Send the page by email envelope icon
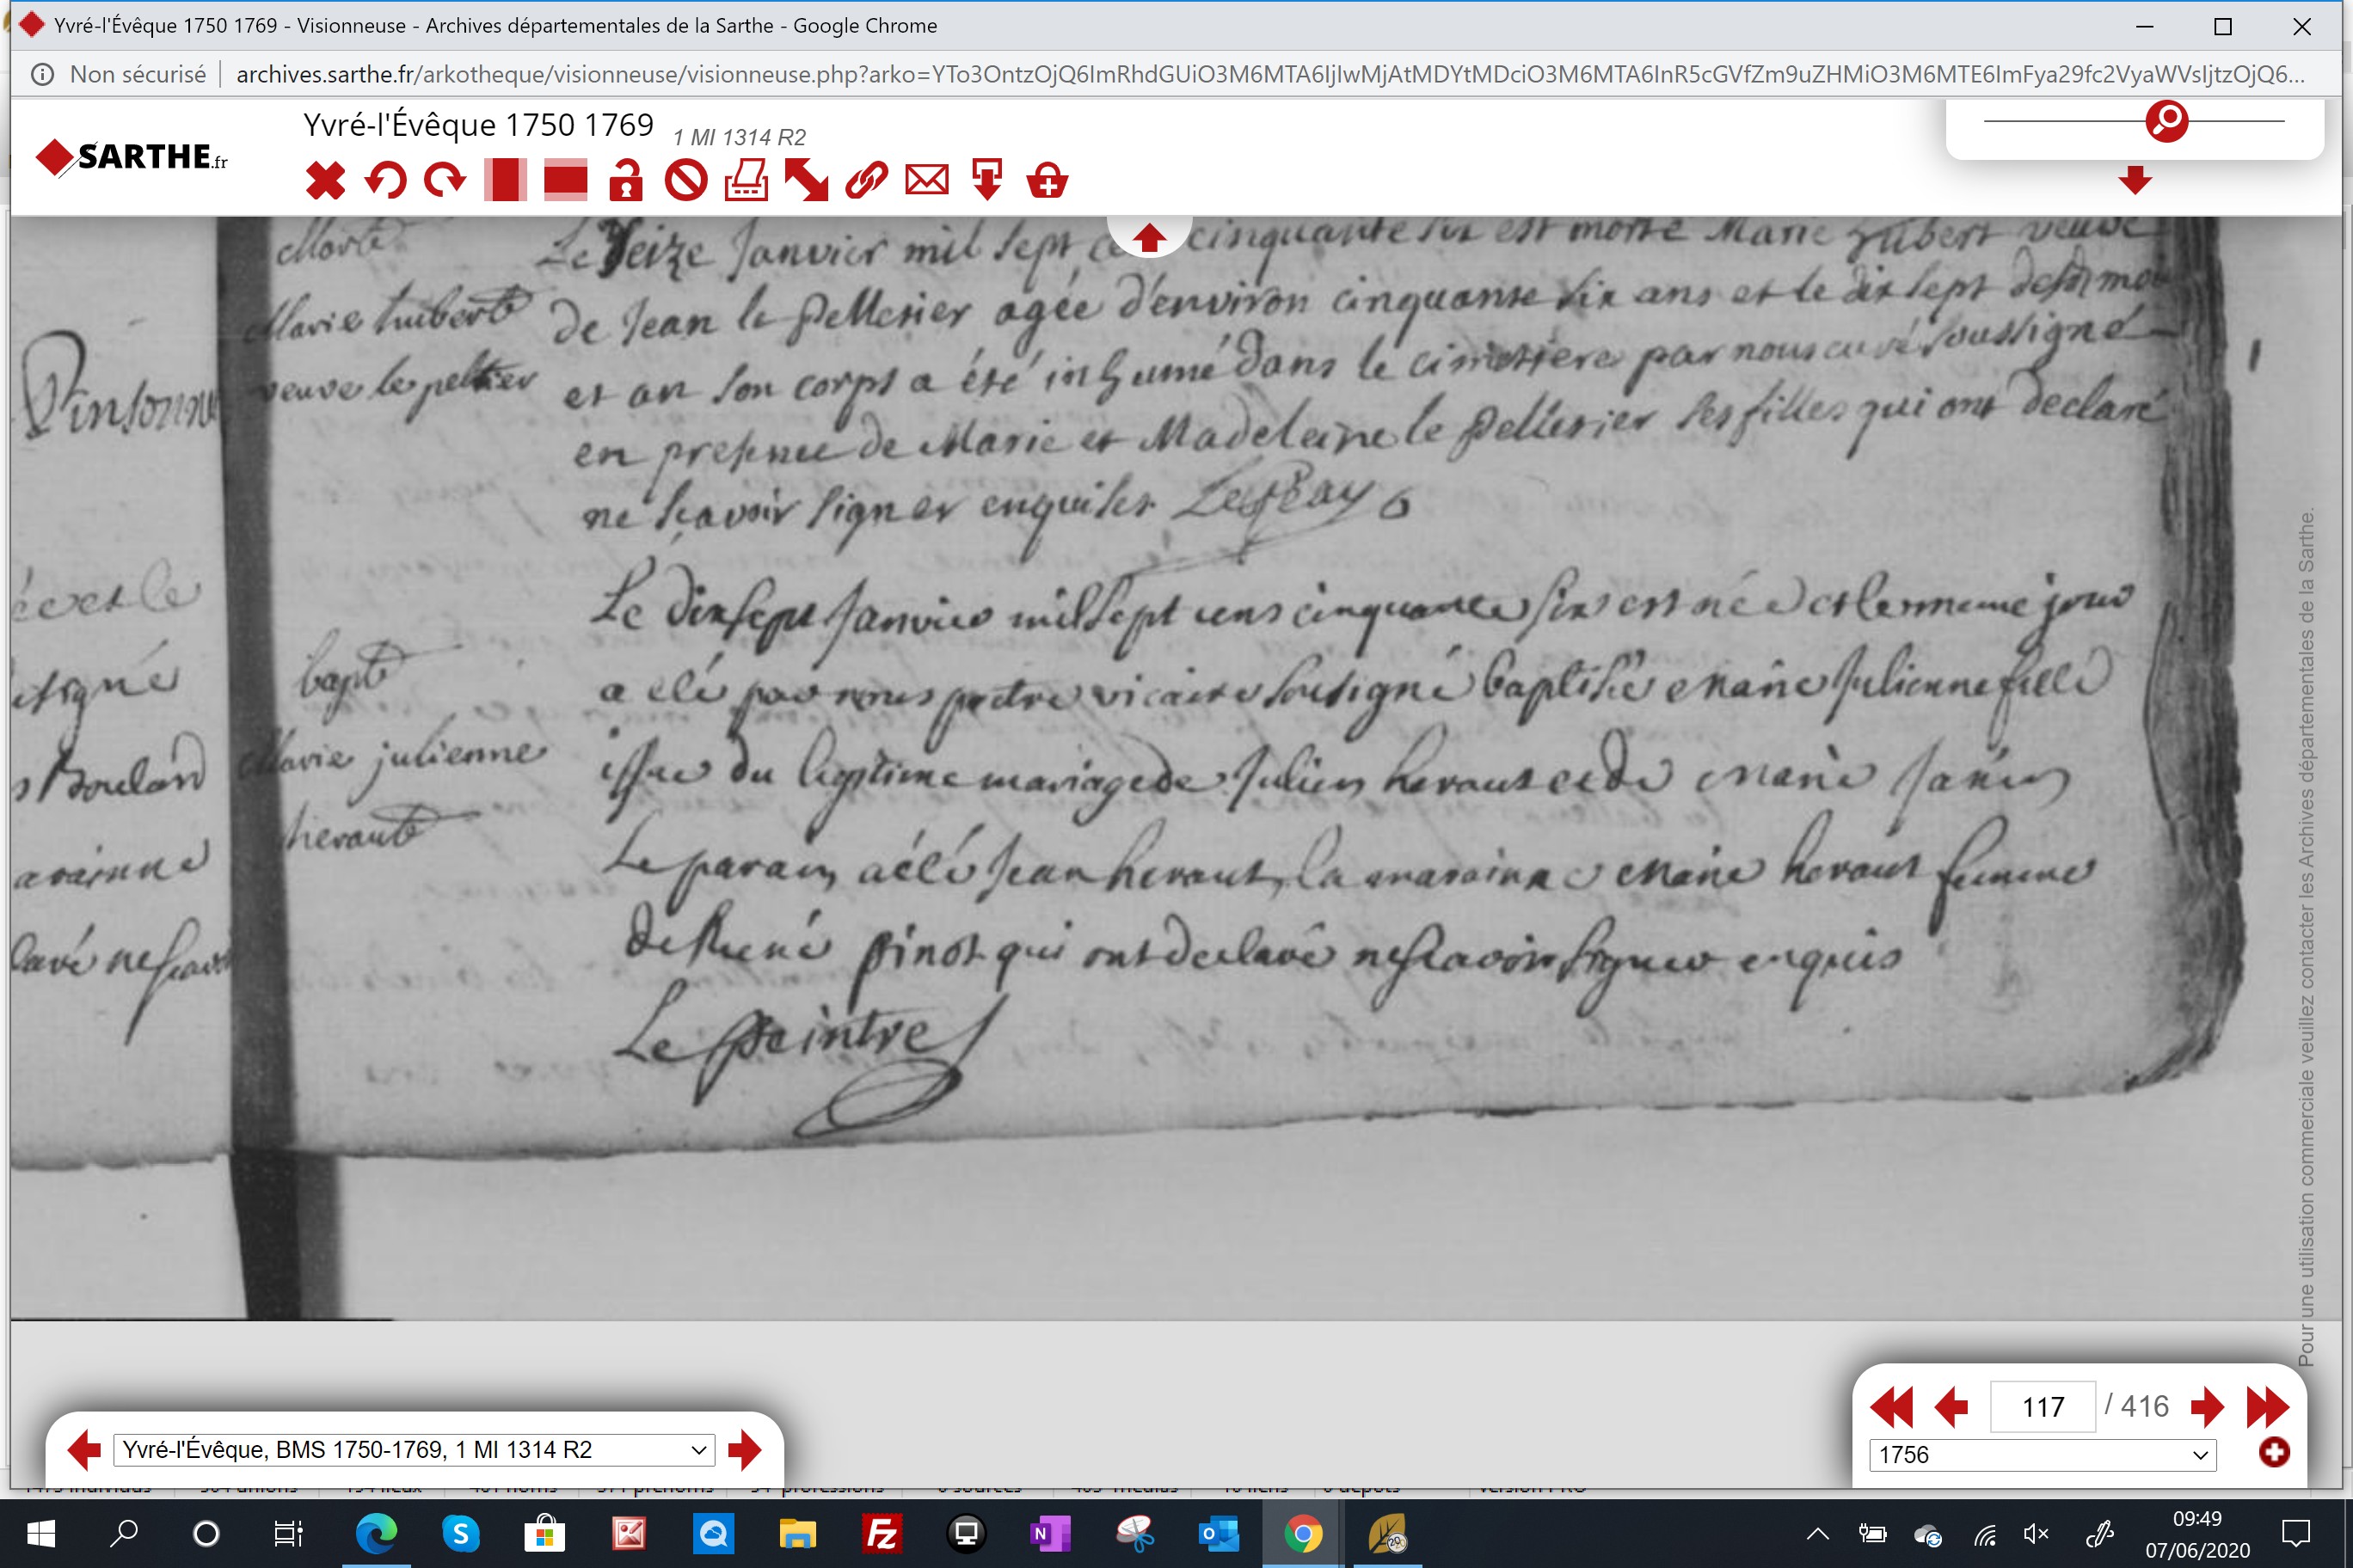This screenshot has width=2353, height=1568. (x=926, y=181)
